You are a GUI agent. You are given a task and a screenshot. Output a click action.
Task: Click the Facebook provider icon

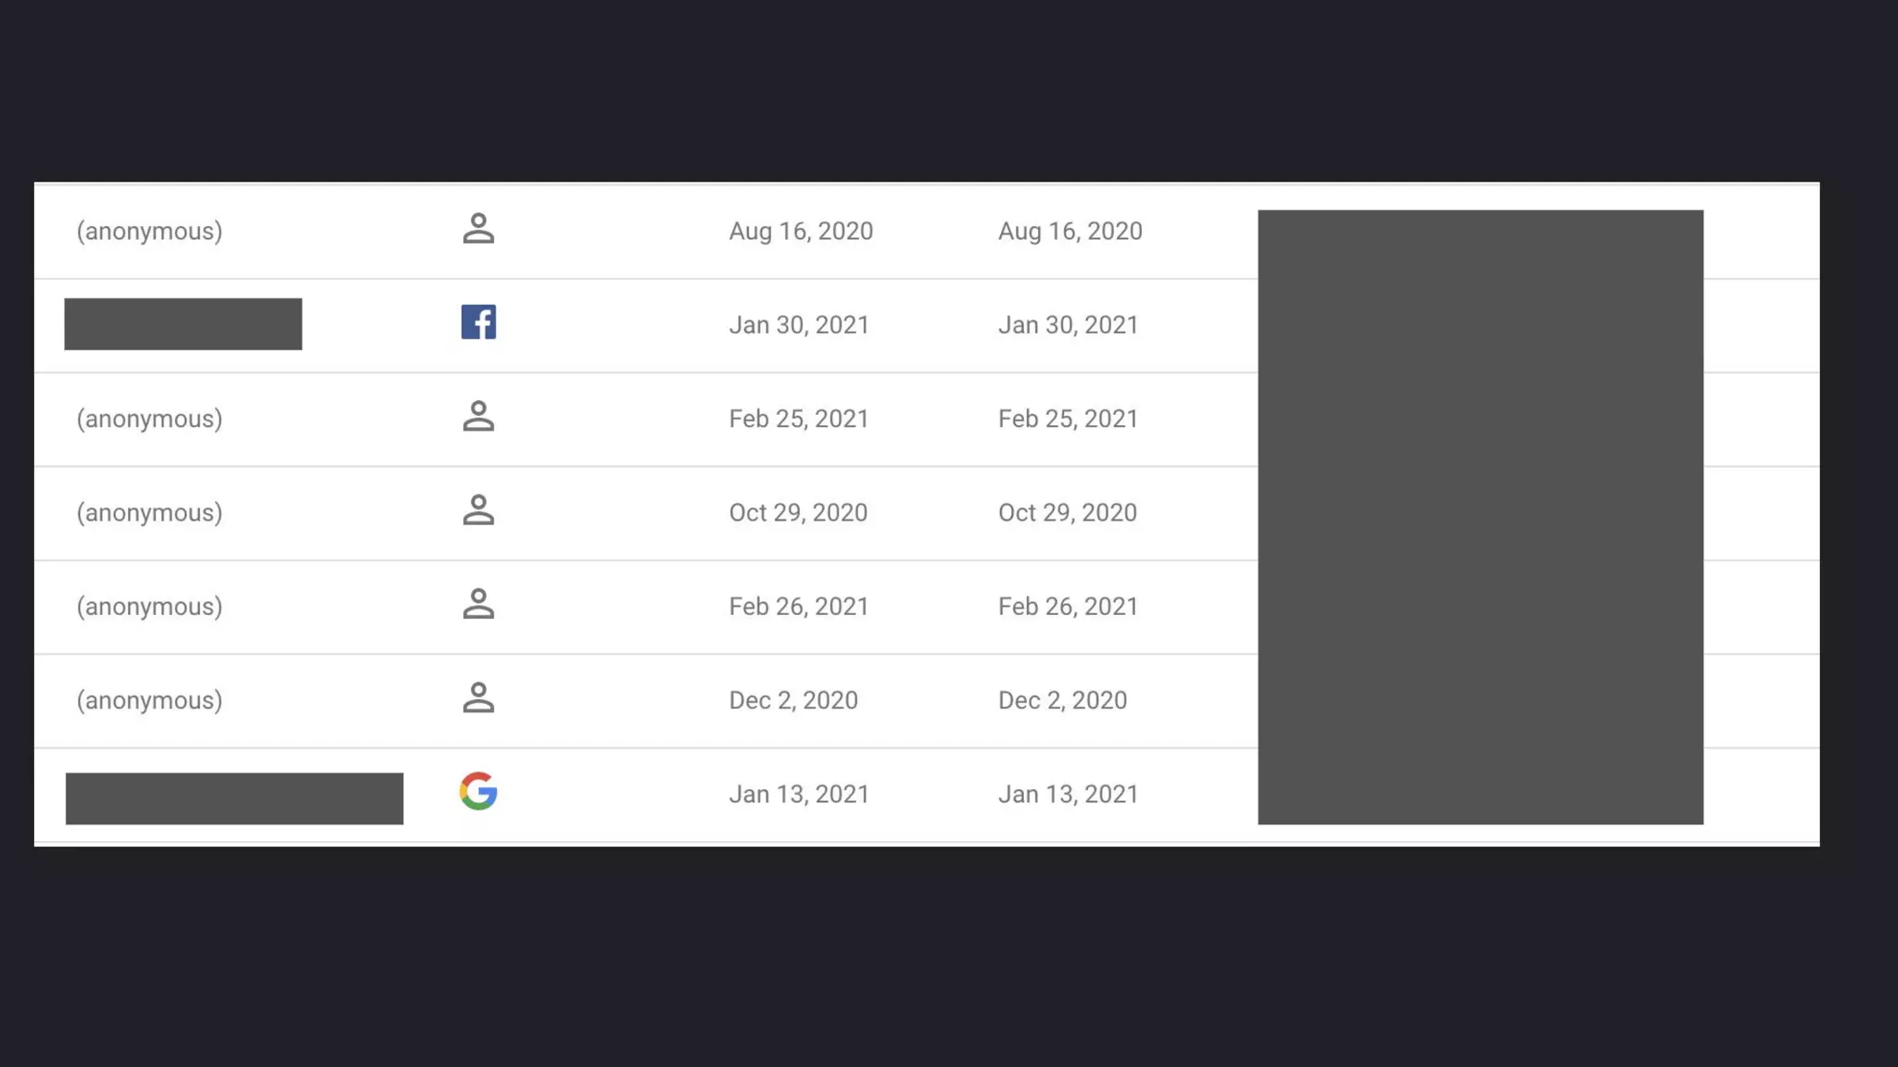pos(478,322)
